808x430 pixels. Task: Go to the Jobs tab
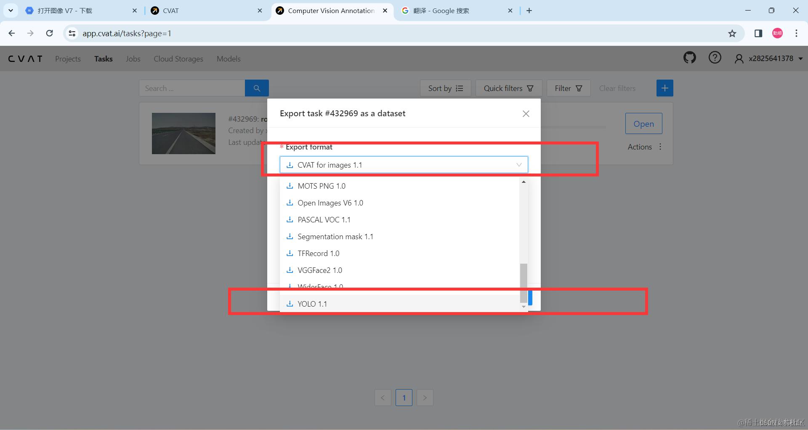click(x=133, y=59)
